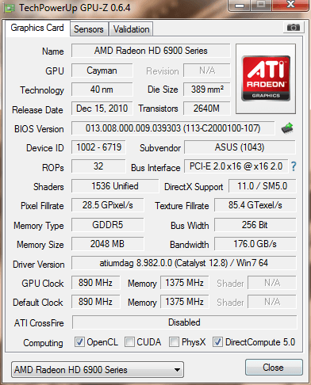Select the Graphics Card tab
311x385 pixels.
pos(37,28)
